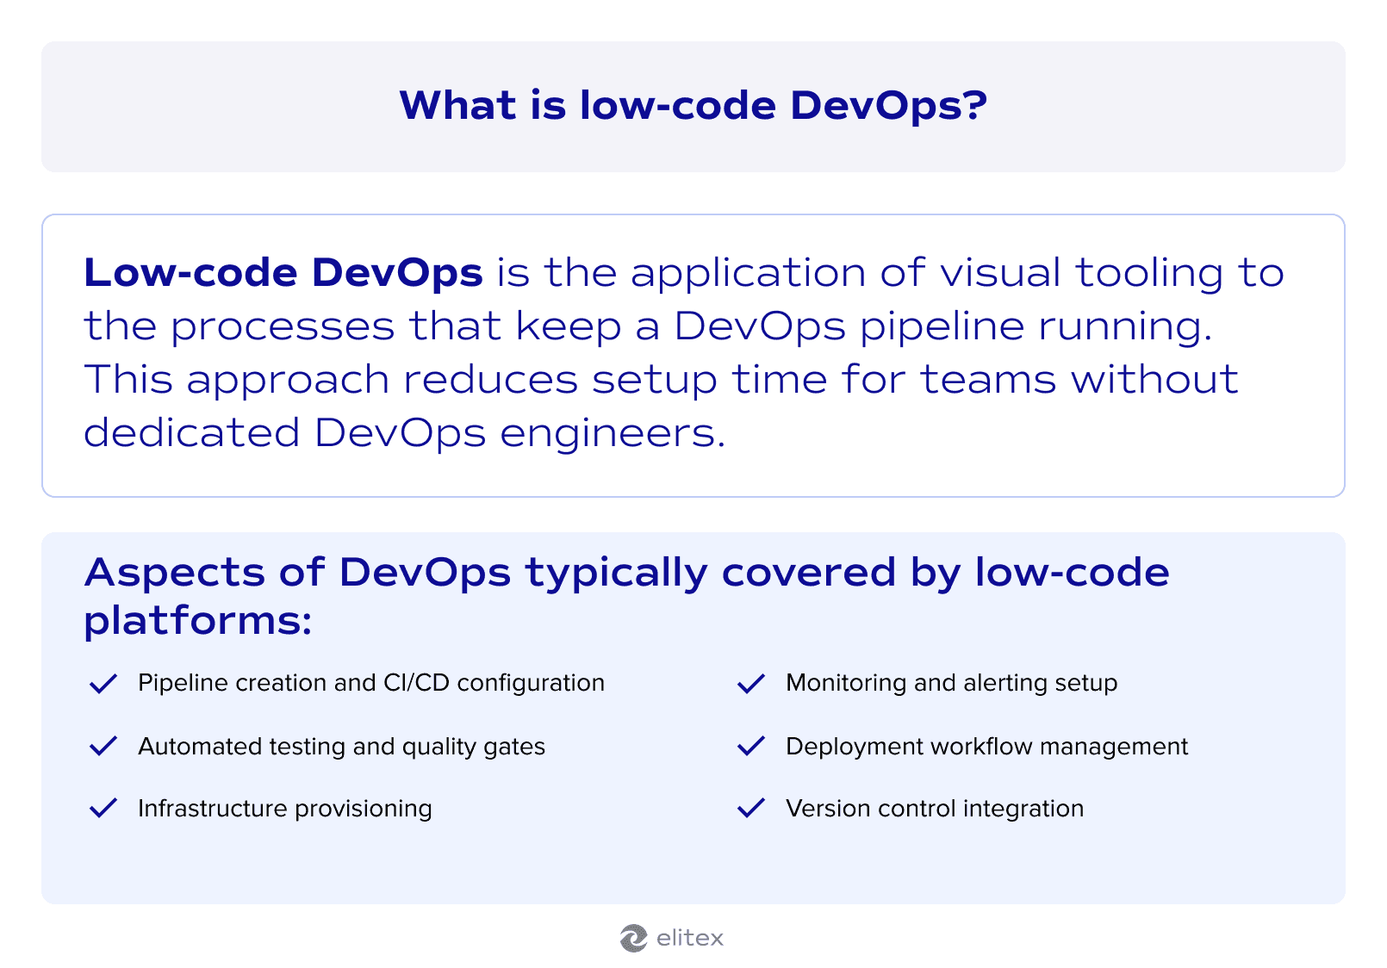Click 'Infrastructure provisioning' text

[x=285, y=809]
